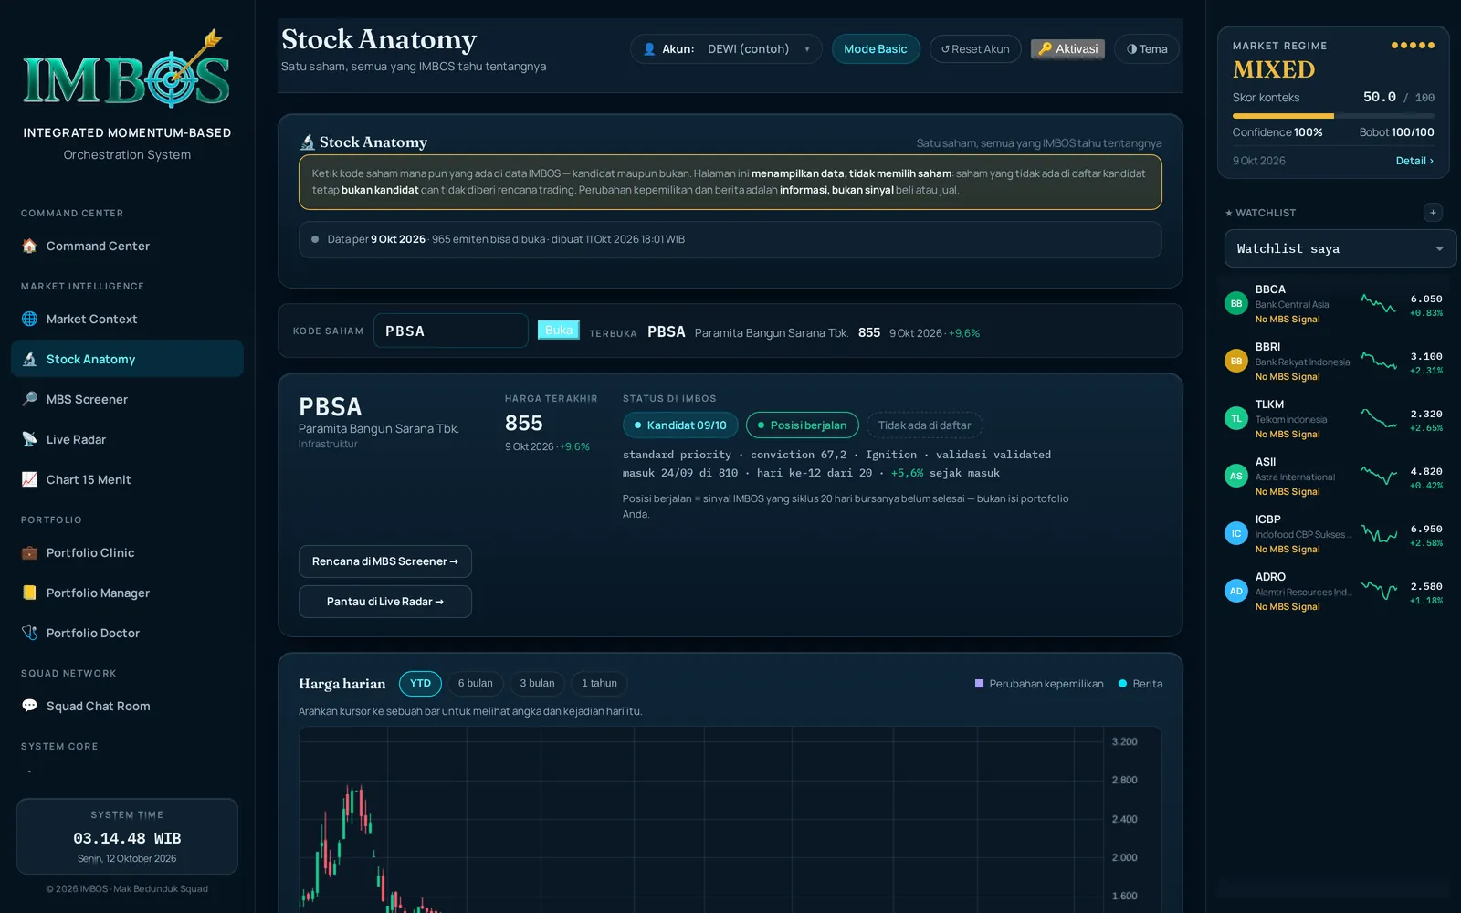Select the 6 bulan range

click(475, 683)
